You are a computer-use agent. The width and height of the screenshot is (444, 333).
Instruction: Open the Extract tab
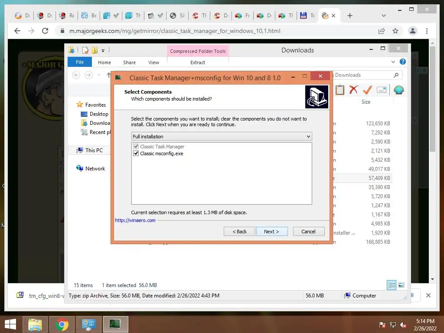point(197,62)
